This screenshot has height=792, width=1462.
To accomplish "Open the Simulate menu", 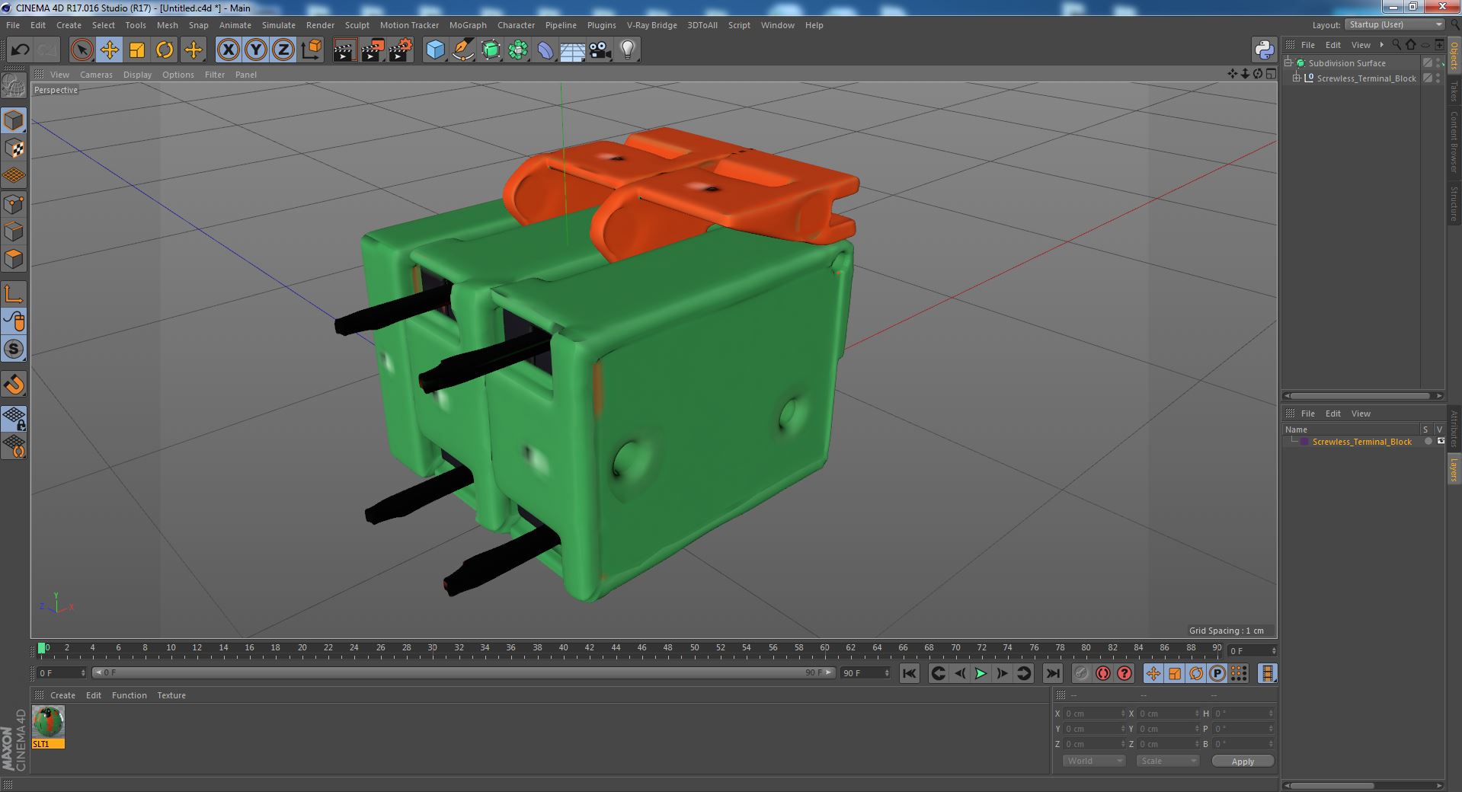I will click(x=278, y=25).
